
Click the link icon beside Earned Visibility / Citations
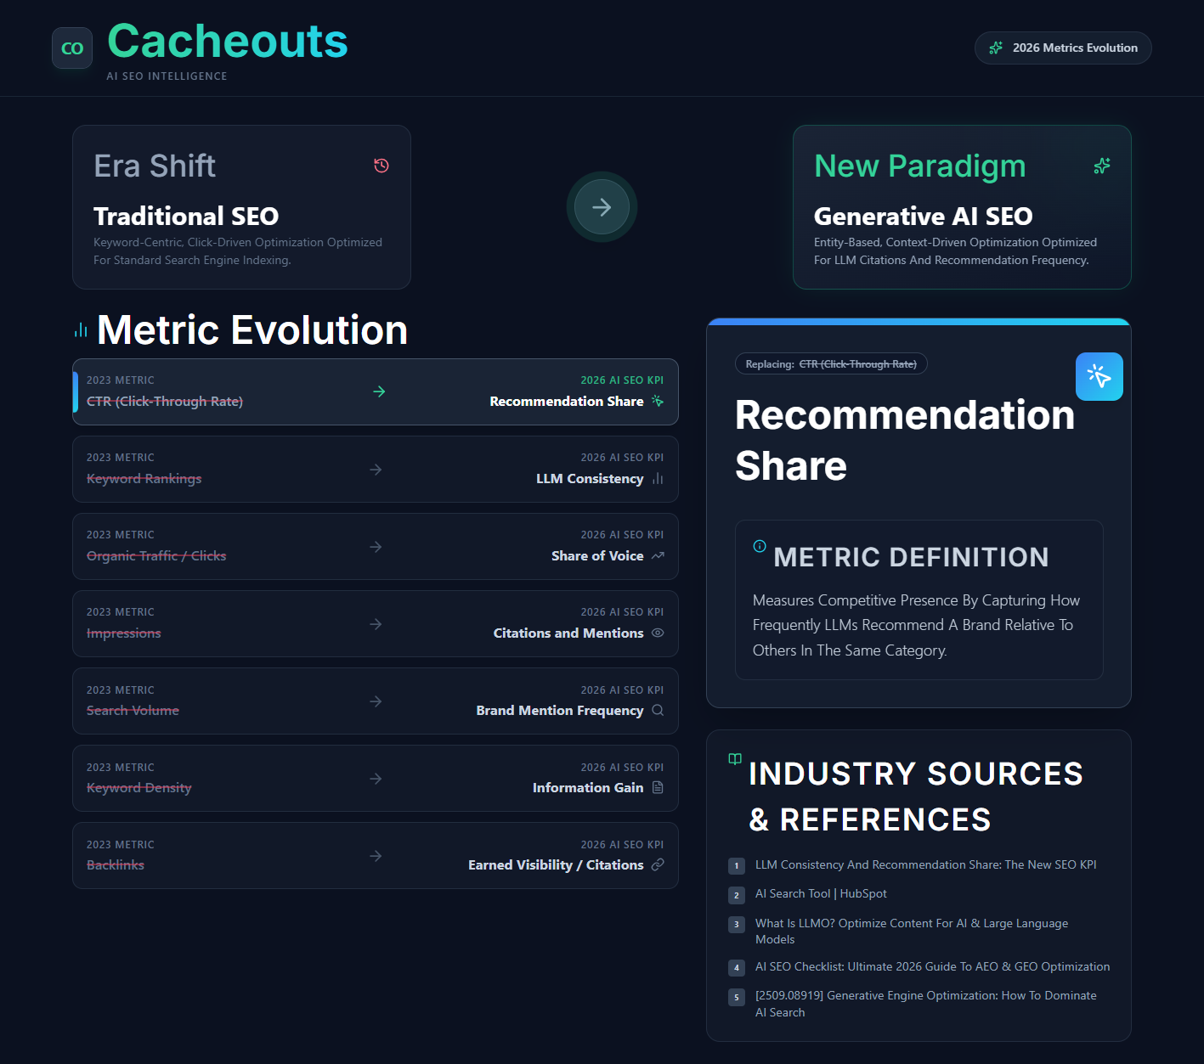tap(658, 864)
